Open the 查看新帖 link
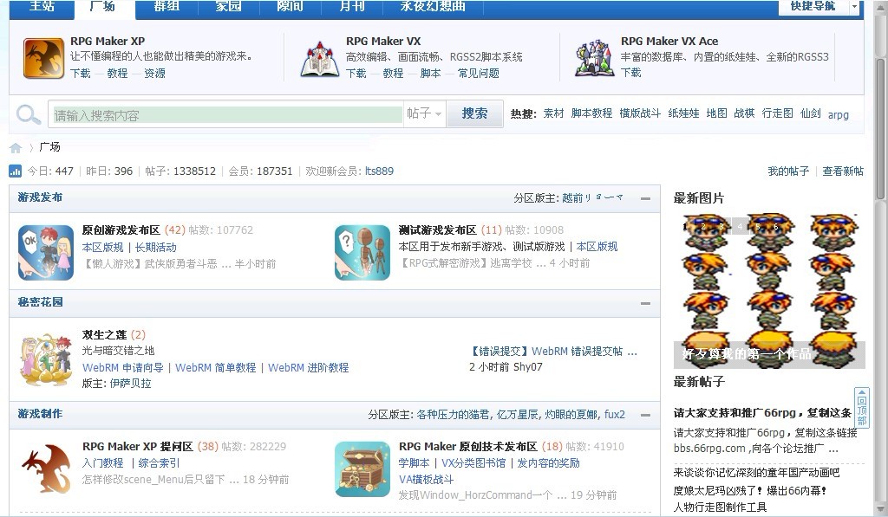 (843, 171)
